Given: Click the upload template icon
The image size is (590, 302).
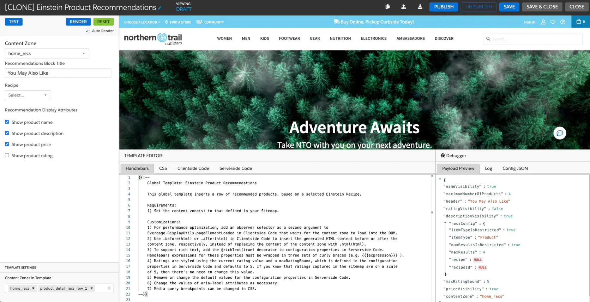Looking at the screenshot, I should (x=404, y=7).
